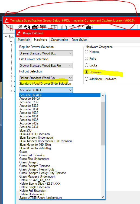Screen dimensions: 140x204
Task: Click the Template Specification Group Setup window logo
Action: (6, 20)
